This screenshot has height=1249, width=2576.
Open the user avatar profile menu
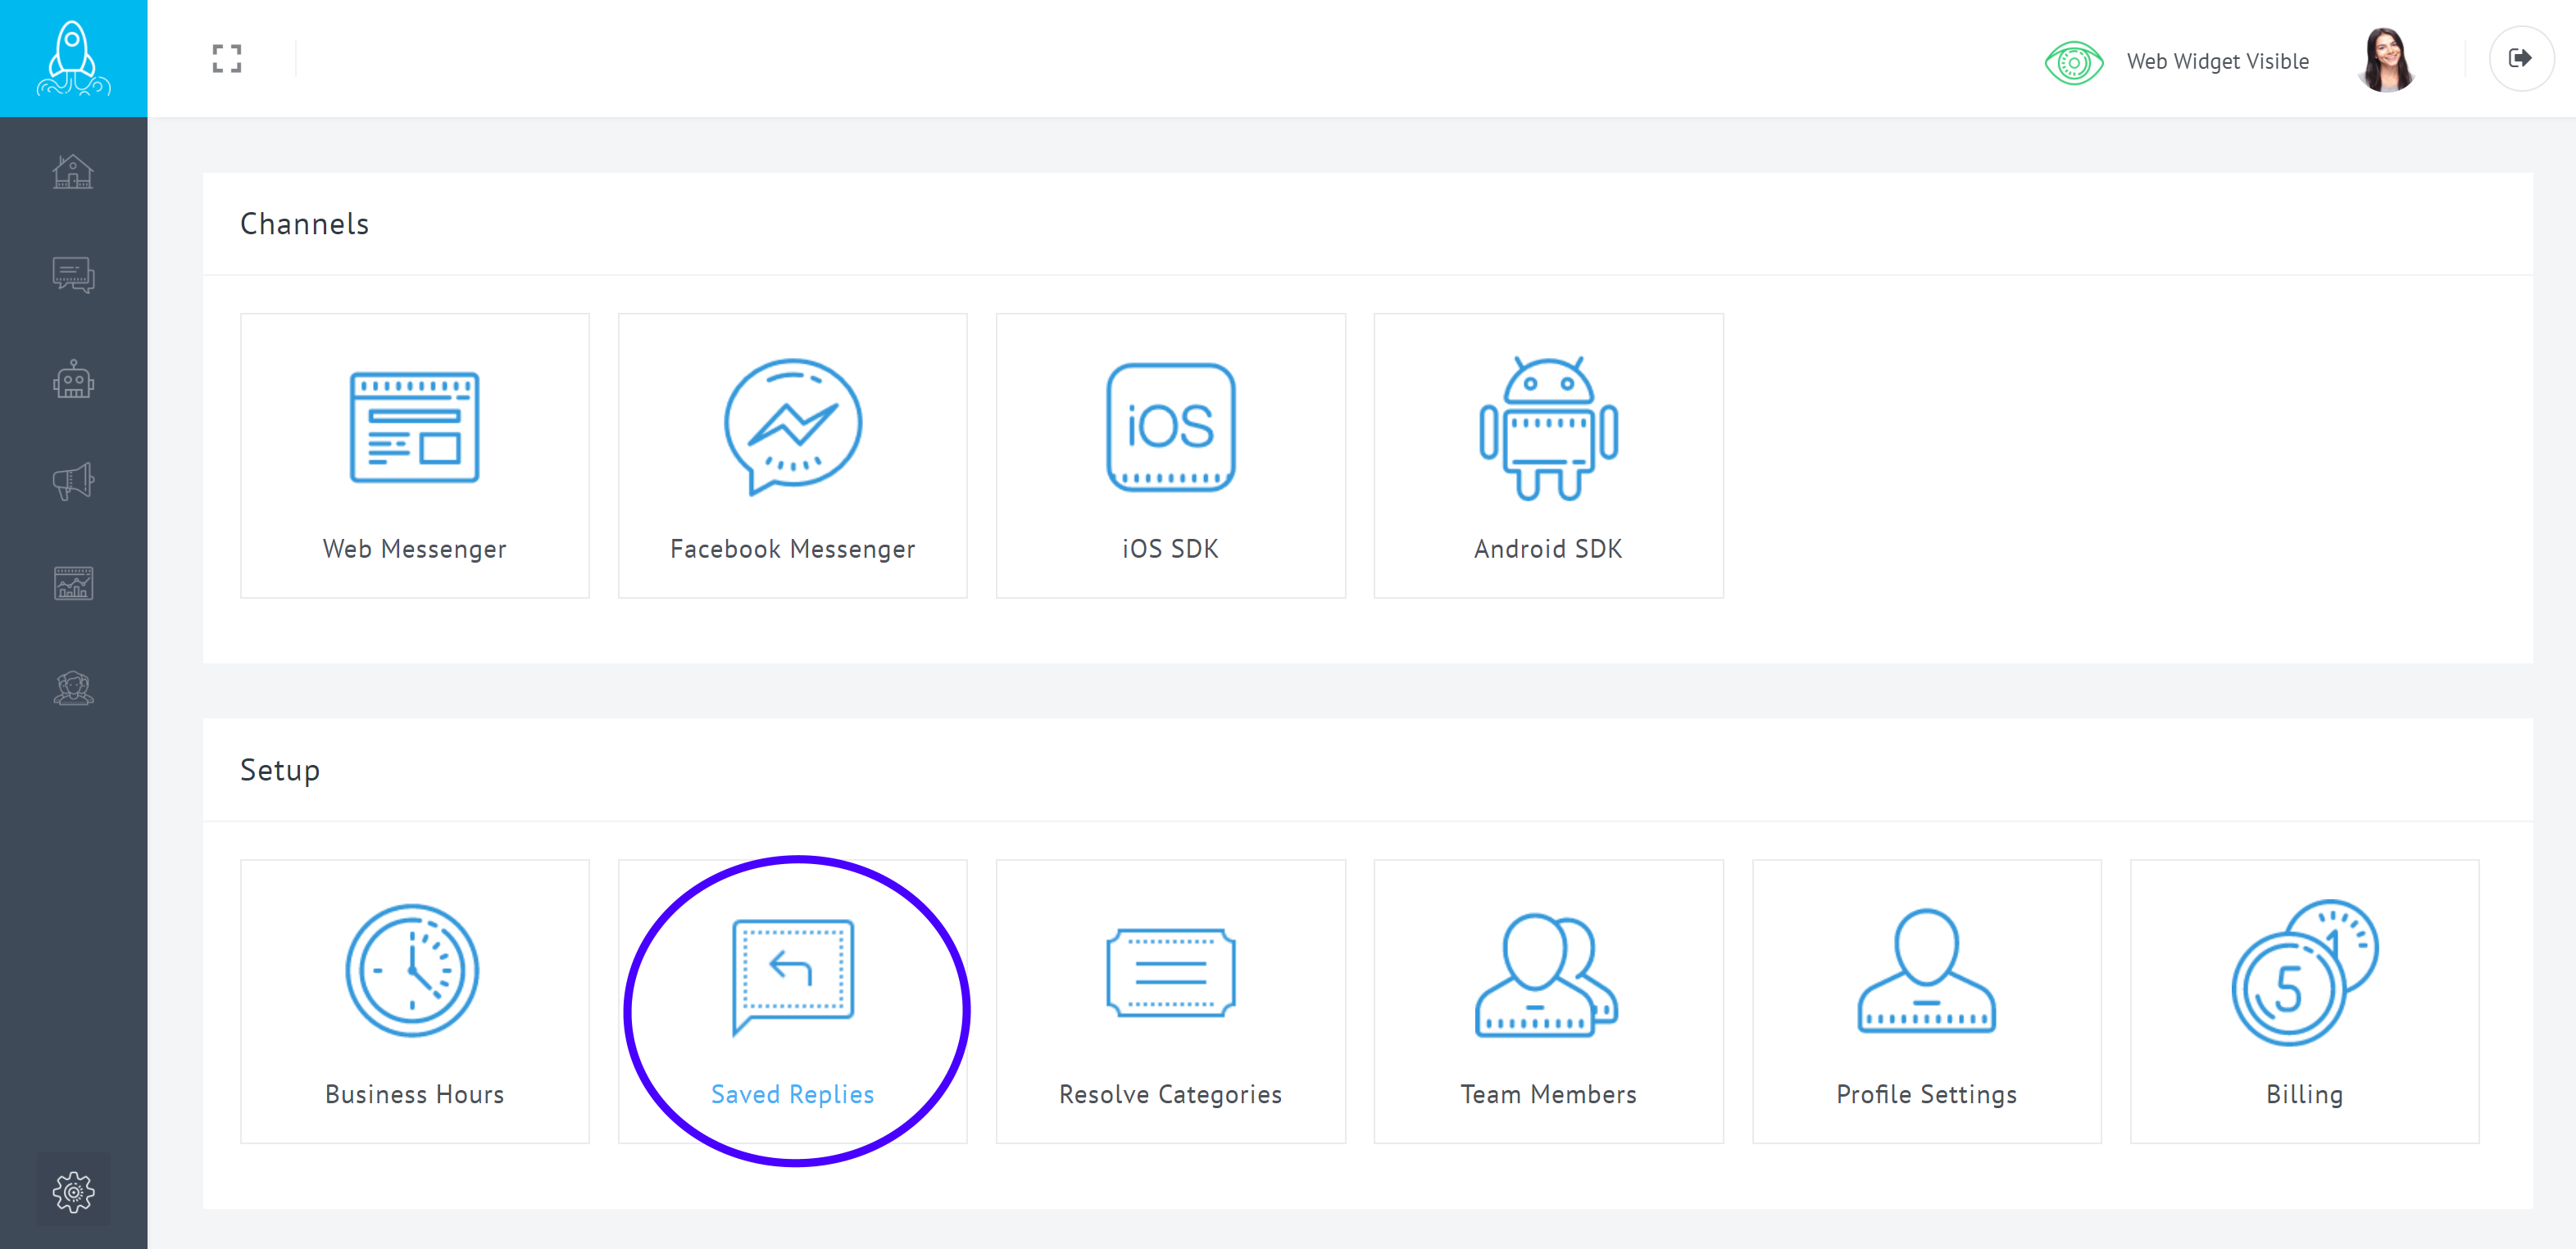coord(2386,60)
